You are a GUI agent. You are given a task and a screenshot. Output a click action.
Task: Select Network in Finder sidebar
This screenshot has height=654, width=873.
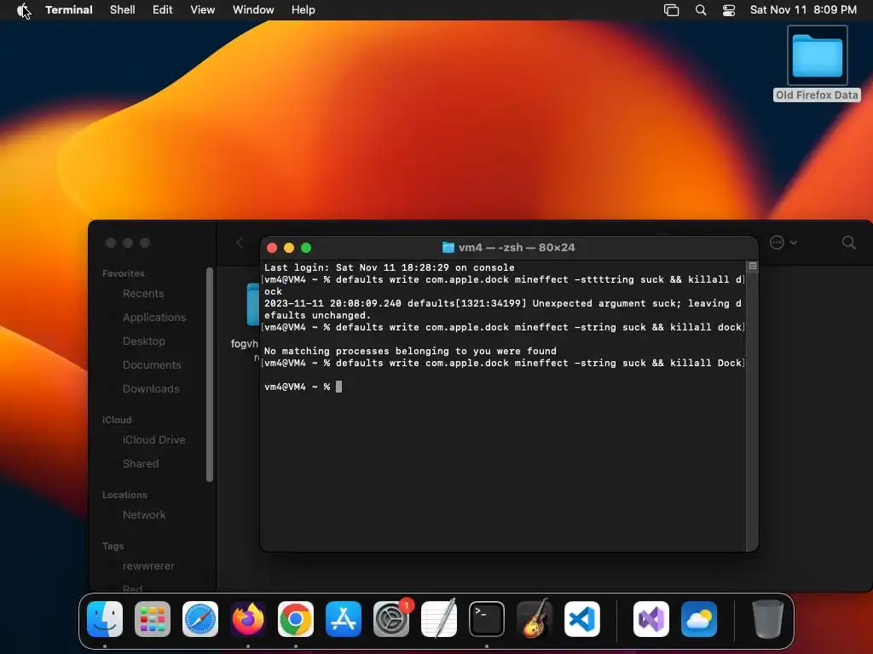click(x=143, y=515)
